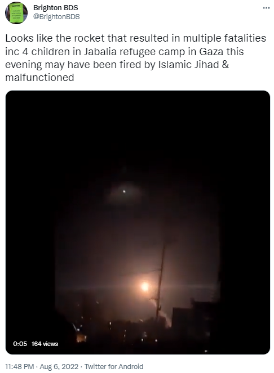The width and height of the screenshot is (274, 373).
Task: Click the Brighton BDS display name
Action: tap(56, 8)
